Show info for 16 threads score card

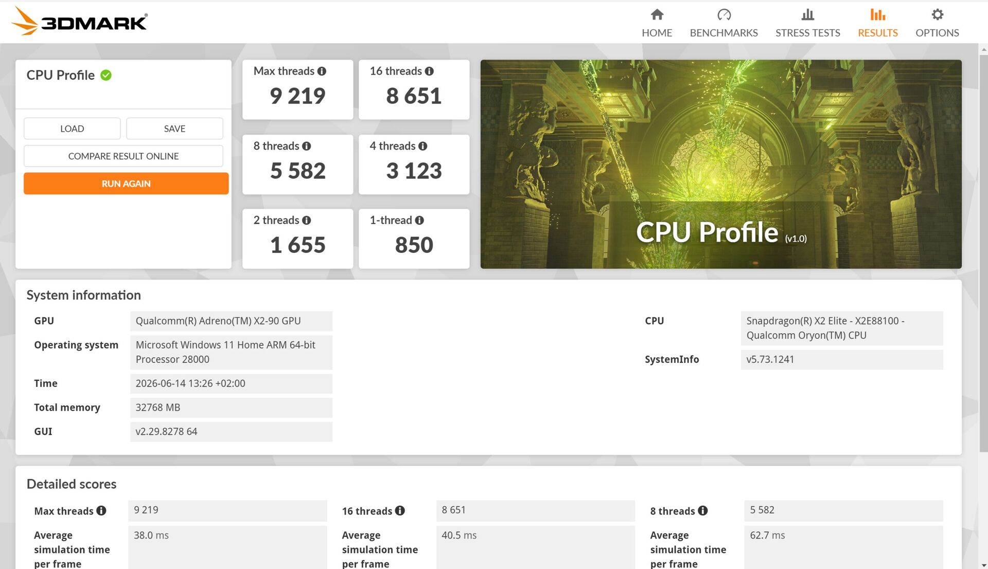pos(429,71)
